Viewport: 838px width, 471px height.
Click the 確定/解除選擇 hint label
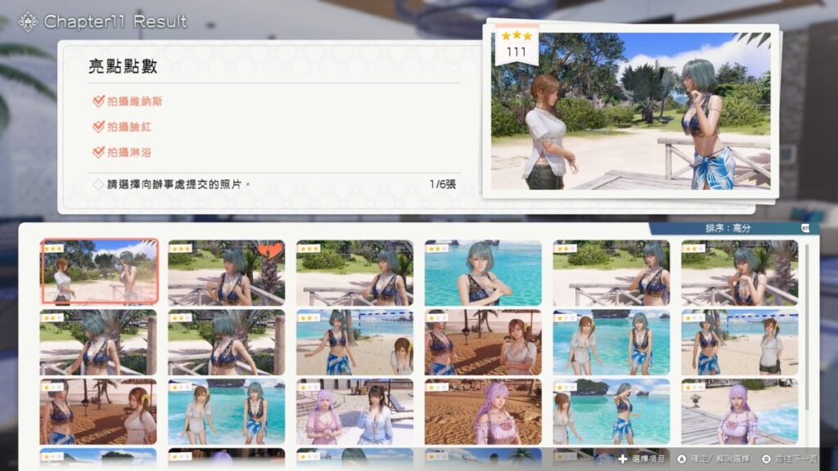[x=720, y=459]
